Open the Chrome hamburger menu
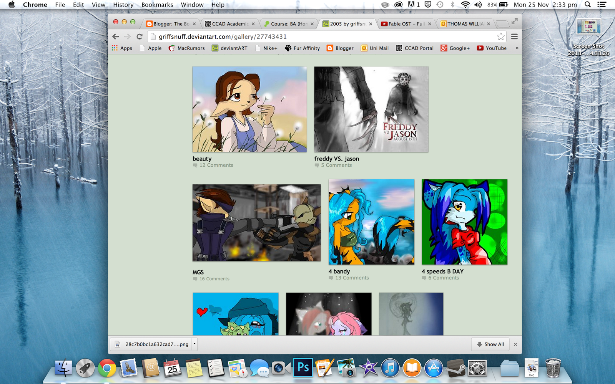This screenshot has width=615, height=384. 514,36
